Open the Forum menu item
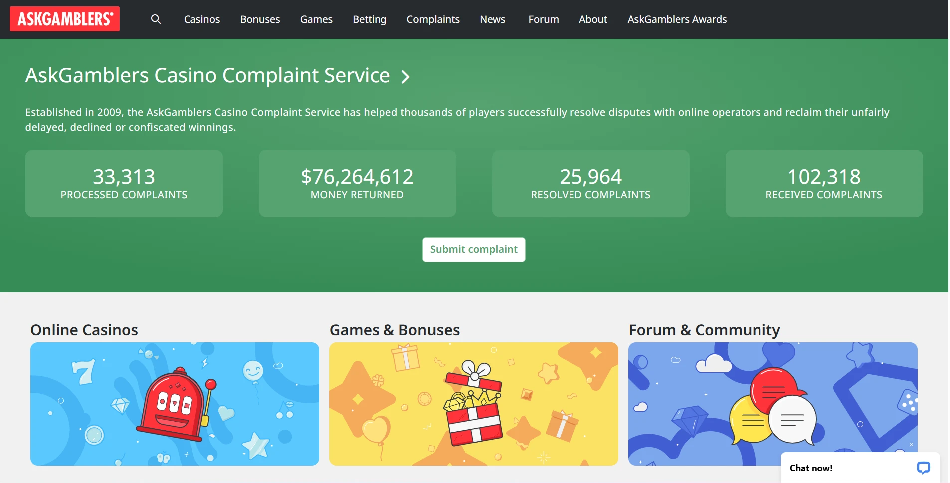Image resolution: width=950 pixels, height=483 pixels. [544, 19]
